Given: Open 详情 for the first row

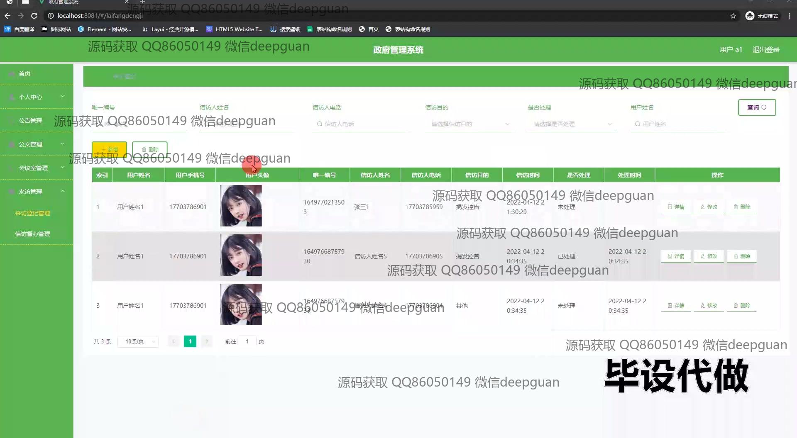Looking at the screenshot, I should click(676, 207).
